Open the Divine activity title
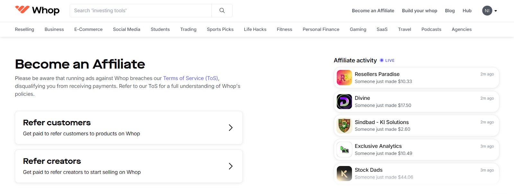Viewport: 514px width, 194px height. (x=362, y=98)
